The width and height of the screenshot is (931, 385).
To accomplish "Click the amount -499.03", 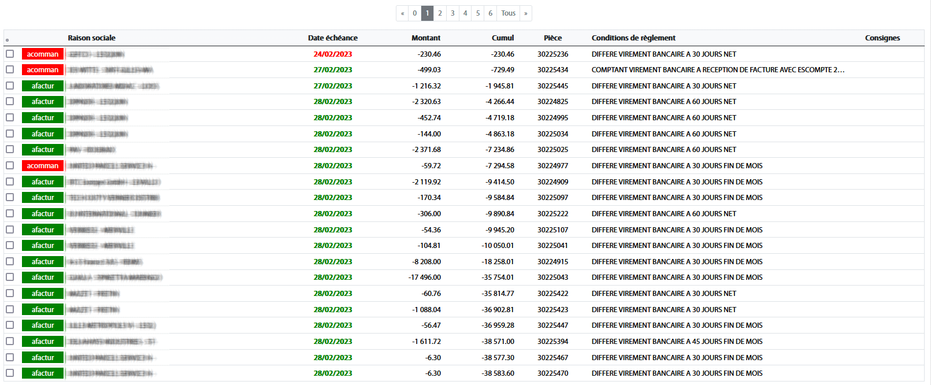I will tap(429, 70).
